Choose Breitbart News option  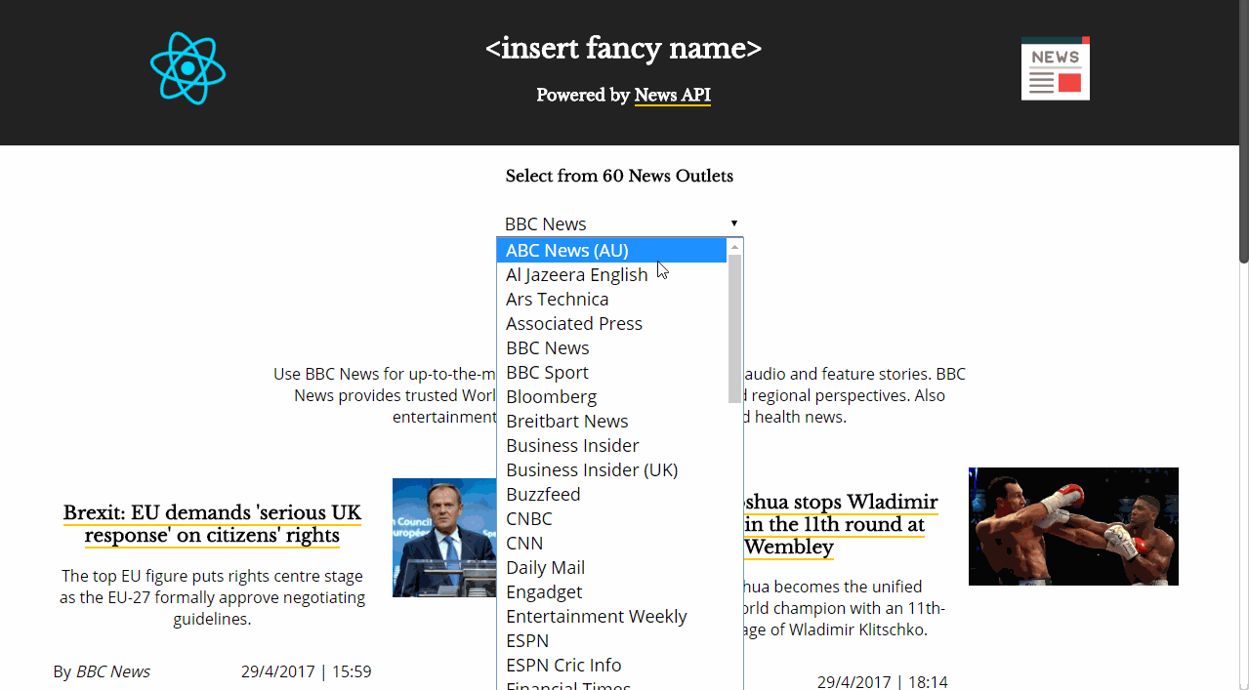click(612, 421)
